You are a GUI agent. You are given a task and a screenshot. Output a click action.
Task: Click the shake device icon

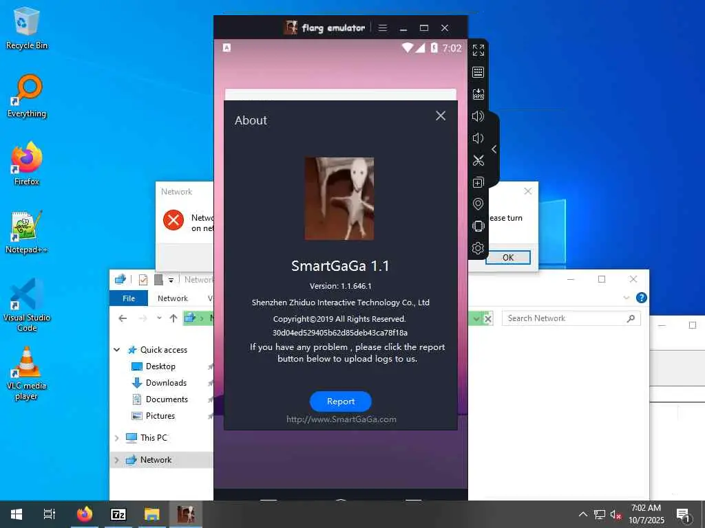[x=478, y=226]
